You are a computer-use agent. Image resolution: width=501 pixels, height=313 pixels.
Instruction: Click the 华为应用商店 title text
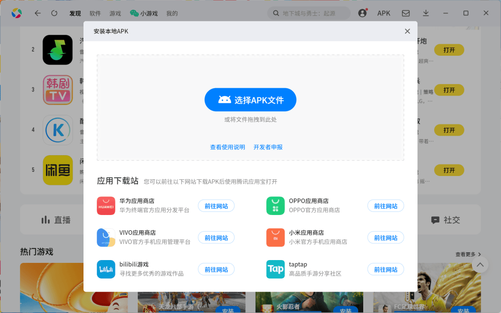(137, 201)
